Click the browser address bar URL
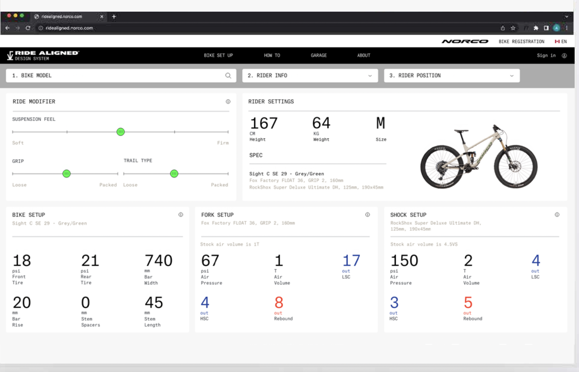Viewport: 579px width, 372px height. coord(69,28)
